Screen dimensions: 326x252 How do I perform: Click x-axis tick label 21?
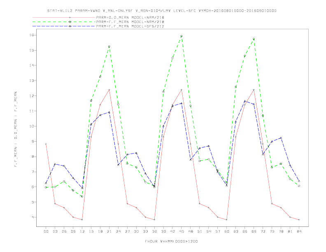point(109,231)
